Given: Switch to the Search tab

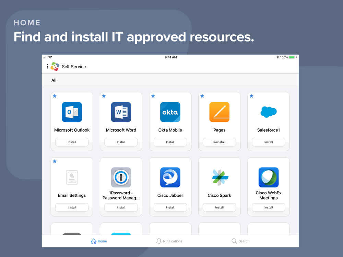Looking at the screenshot, I should point(240,241).
